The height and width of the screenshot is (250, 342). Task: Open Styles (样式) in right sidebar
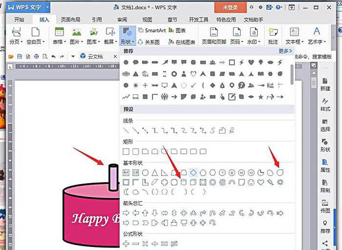pos(325,105)
